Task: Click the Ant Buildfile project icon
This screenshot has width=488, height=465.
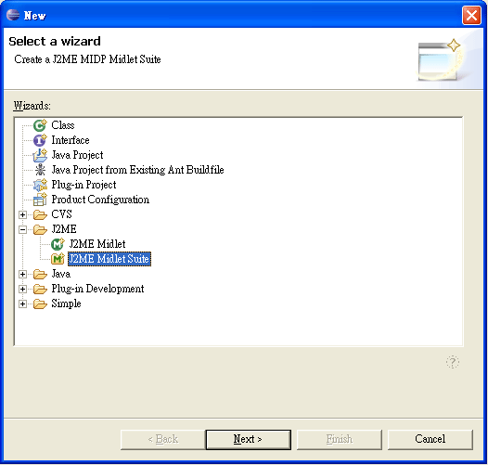Action: point(40,170)
